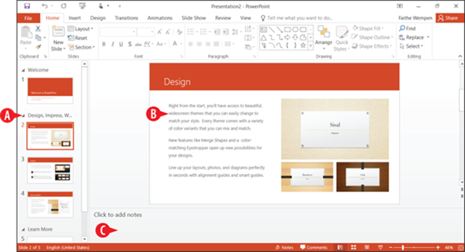Click the Copy icon in Clipboard group
Image resolution: width=465 pixels, height=252 pixels.
click(38, 38)
